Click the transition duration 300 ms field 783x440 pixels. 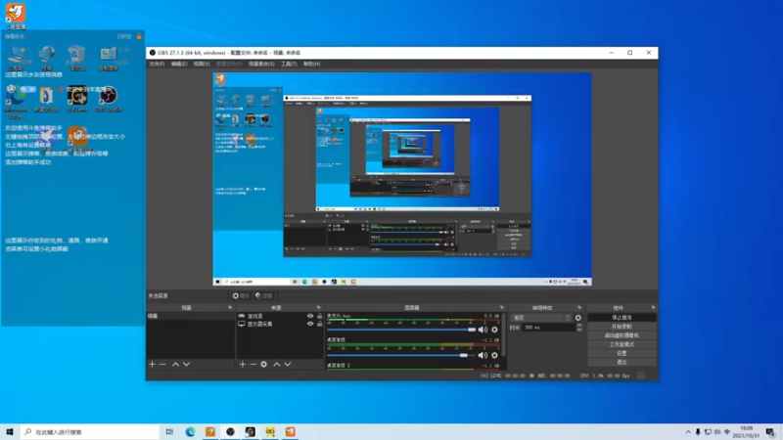549,328
